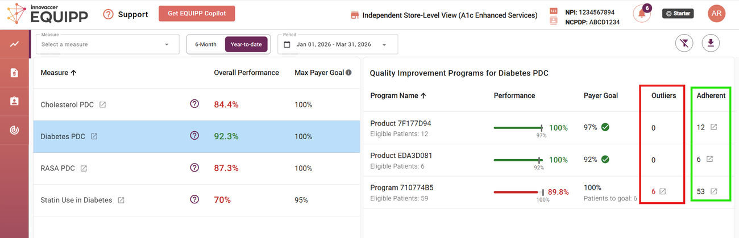Click 70% Statin Use performance value
Image resolution: width=739 pixels, height=238 pixels.
point(222,200)
